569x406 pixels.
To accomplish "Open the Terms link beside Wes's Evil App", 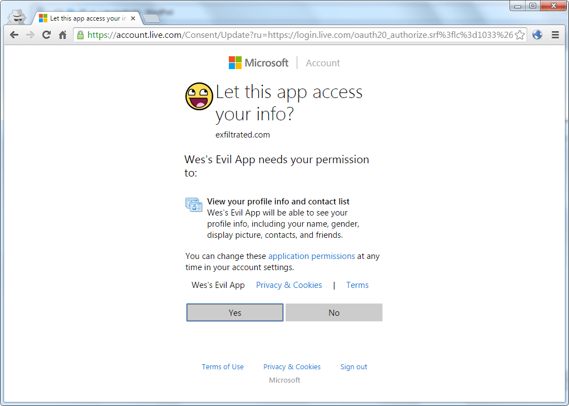I will point(357,285).
